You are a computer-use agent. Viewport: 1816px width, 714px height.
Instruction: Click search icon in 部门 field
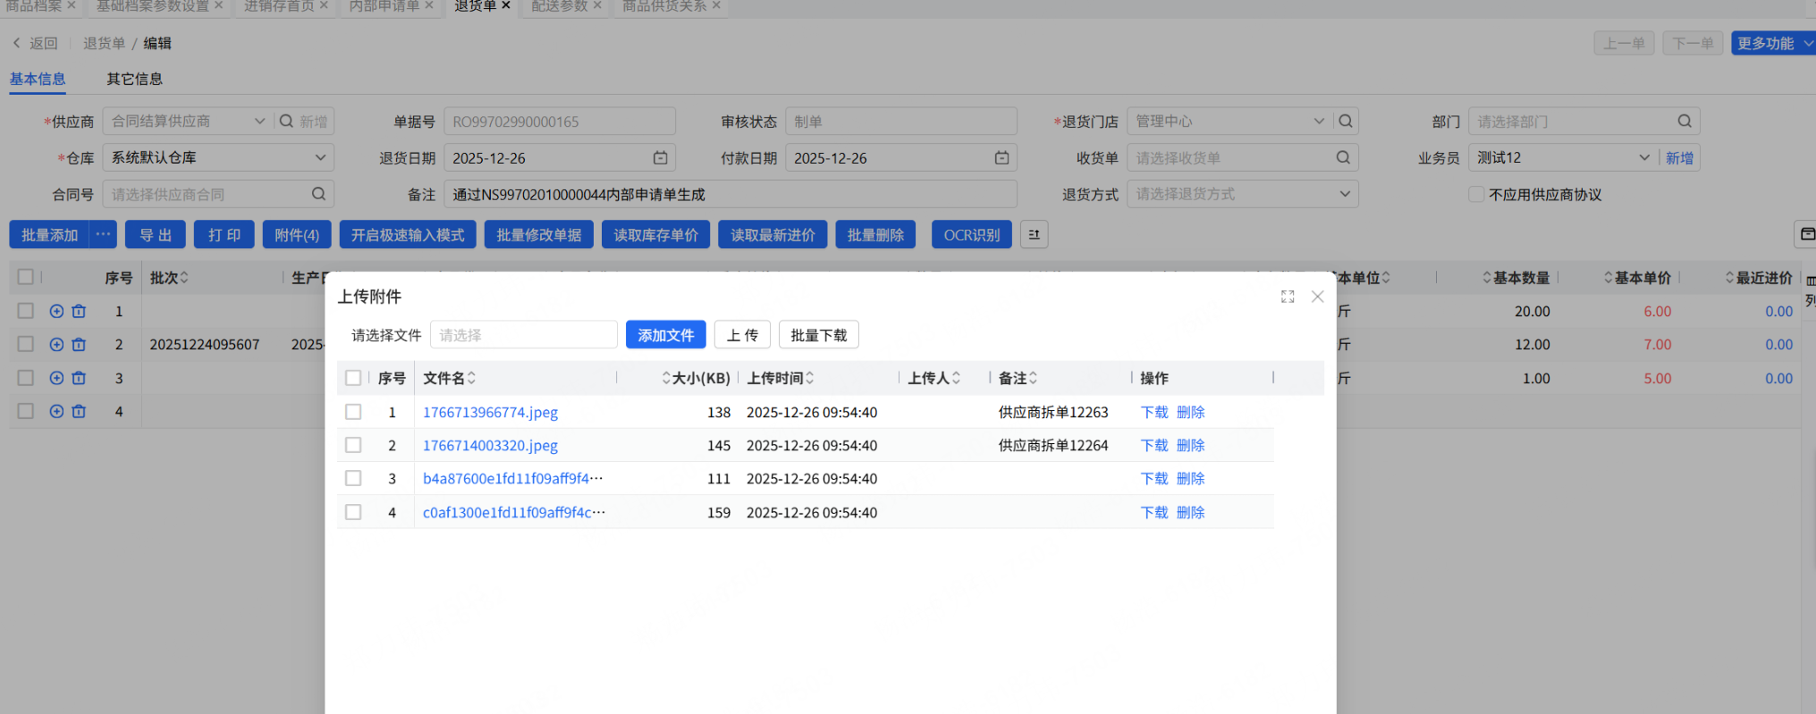(x=1684, y=121)
